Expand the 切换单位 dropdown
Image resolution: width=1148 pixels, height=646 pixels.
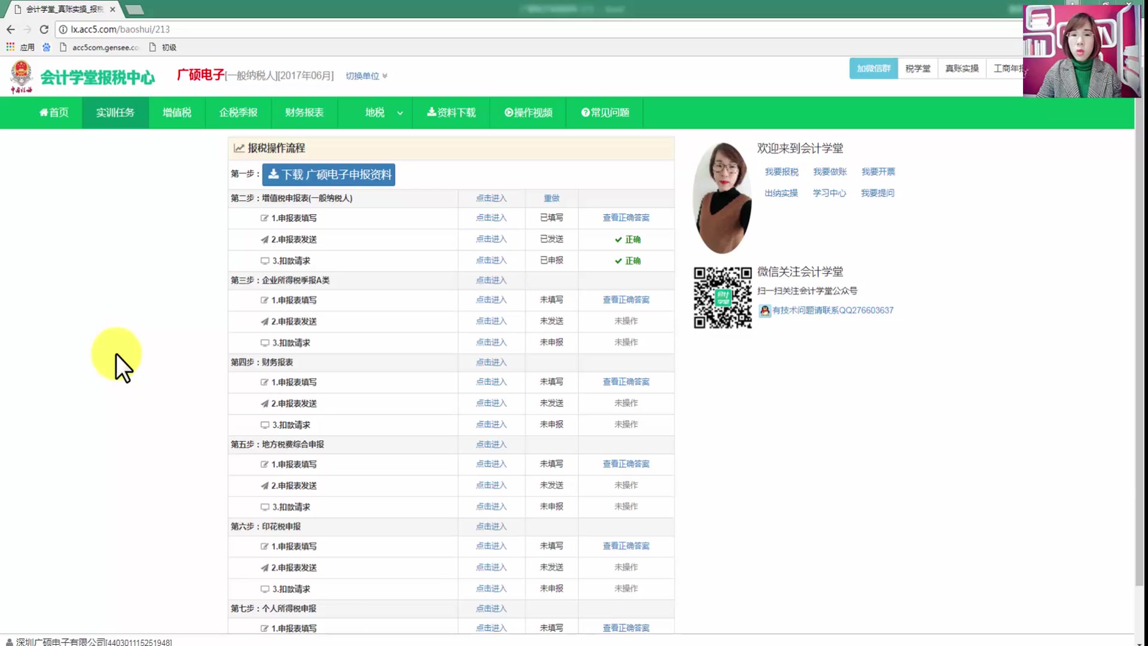click(x=366, y=76)
